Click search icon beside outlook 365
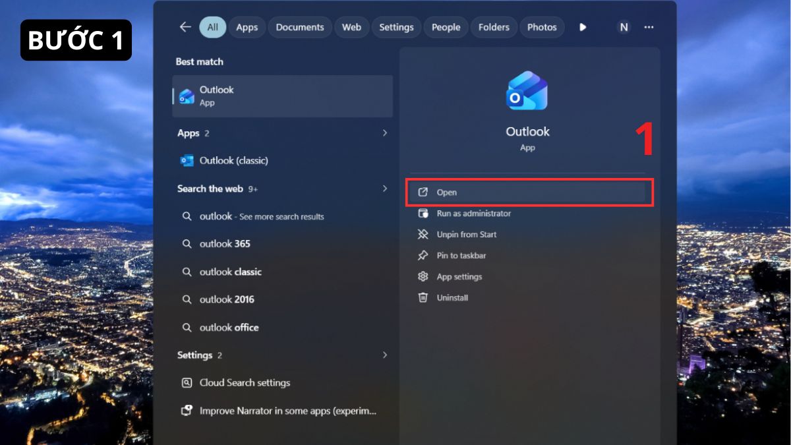 click(187, 244)
